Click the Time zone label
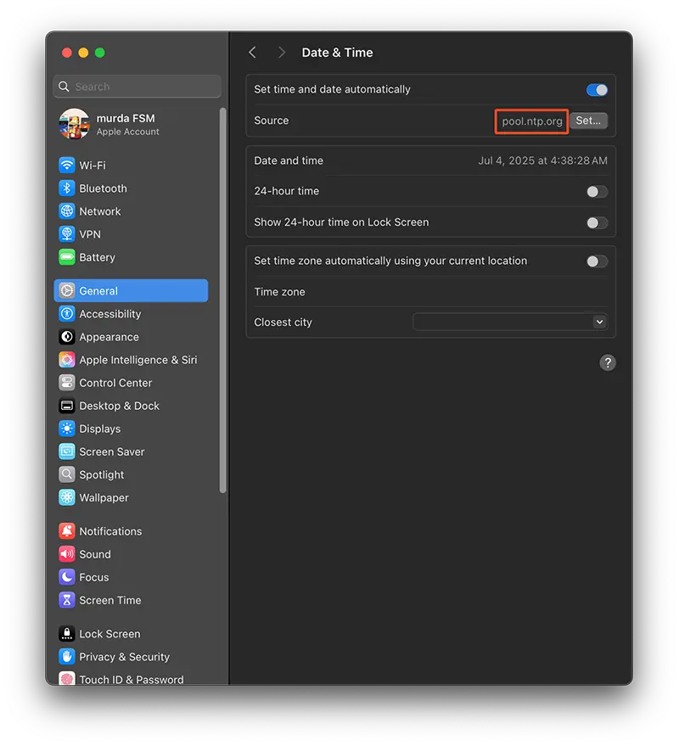The width and height of the screenshot is (679, 746). pyautogui.click(x=279, y=292)
